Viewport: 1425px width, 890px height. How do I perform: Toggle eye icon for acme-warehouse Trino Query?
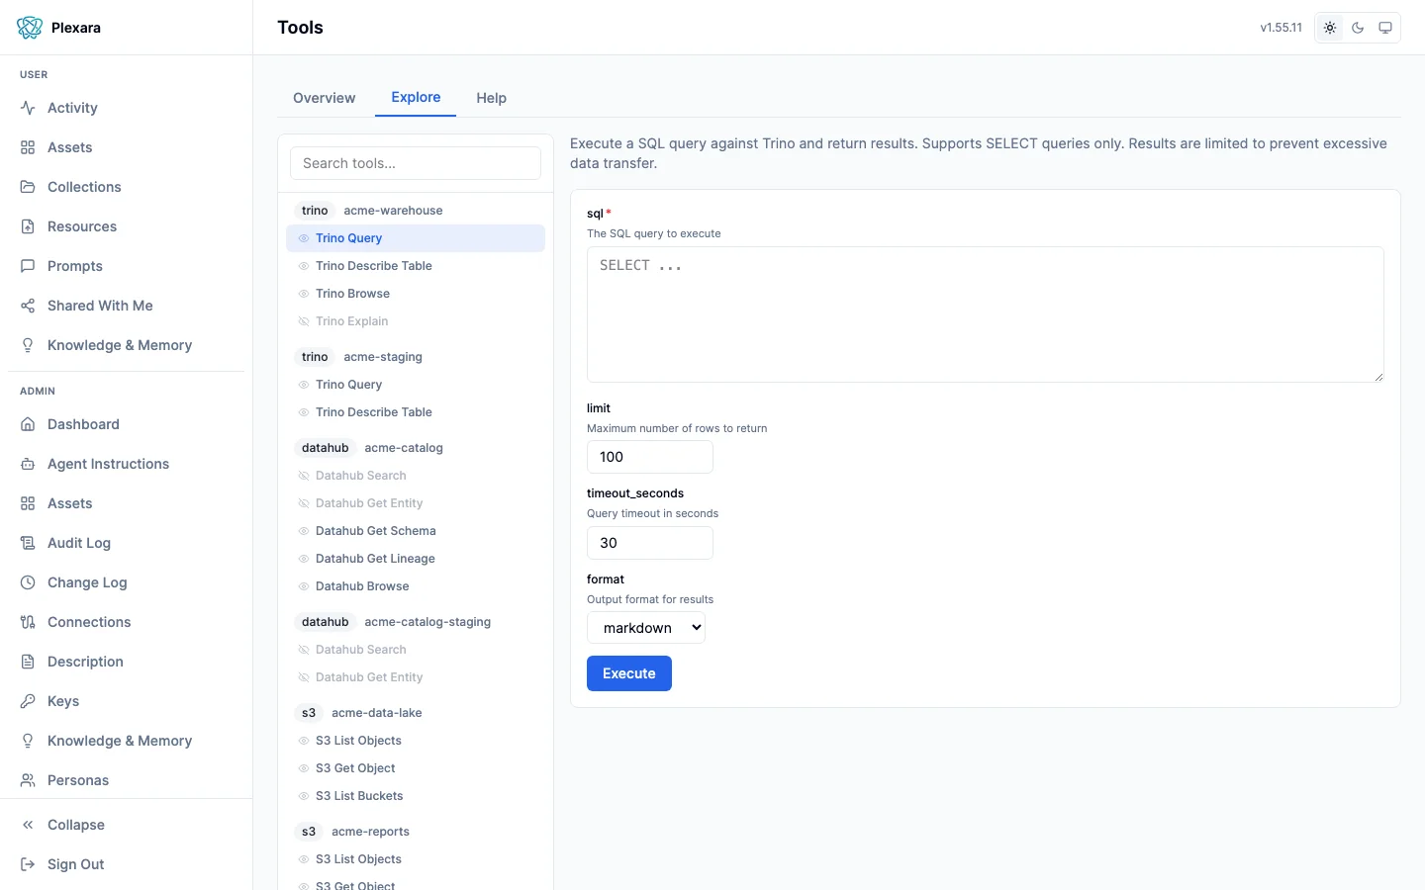(304, 238)
